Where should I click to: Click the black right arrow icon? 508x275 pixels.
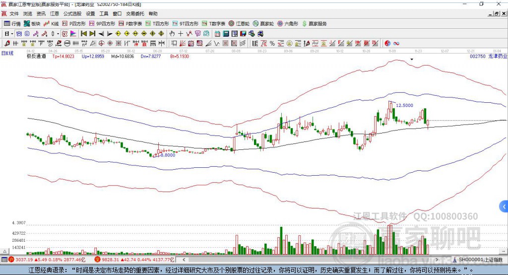(x=110, y=33)
